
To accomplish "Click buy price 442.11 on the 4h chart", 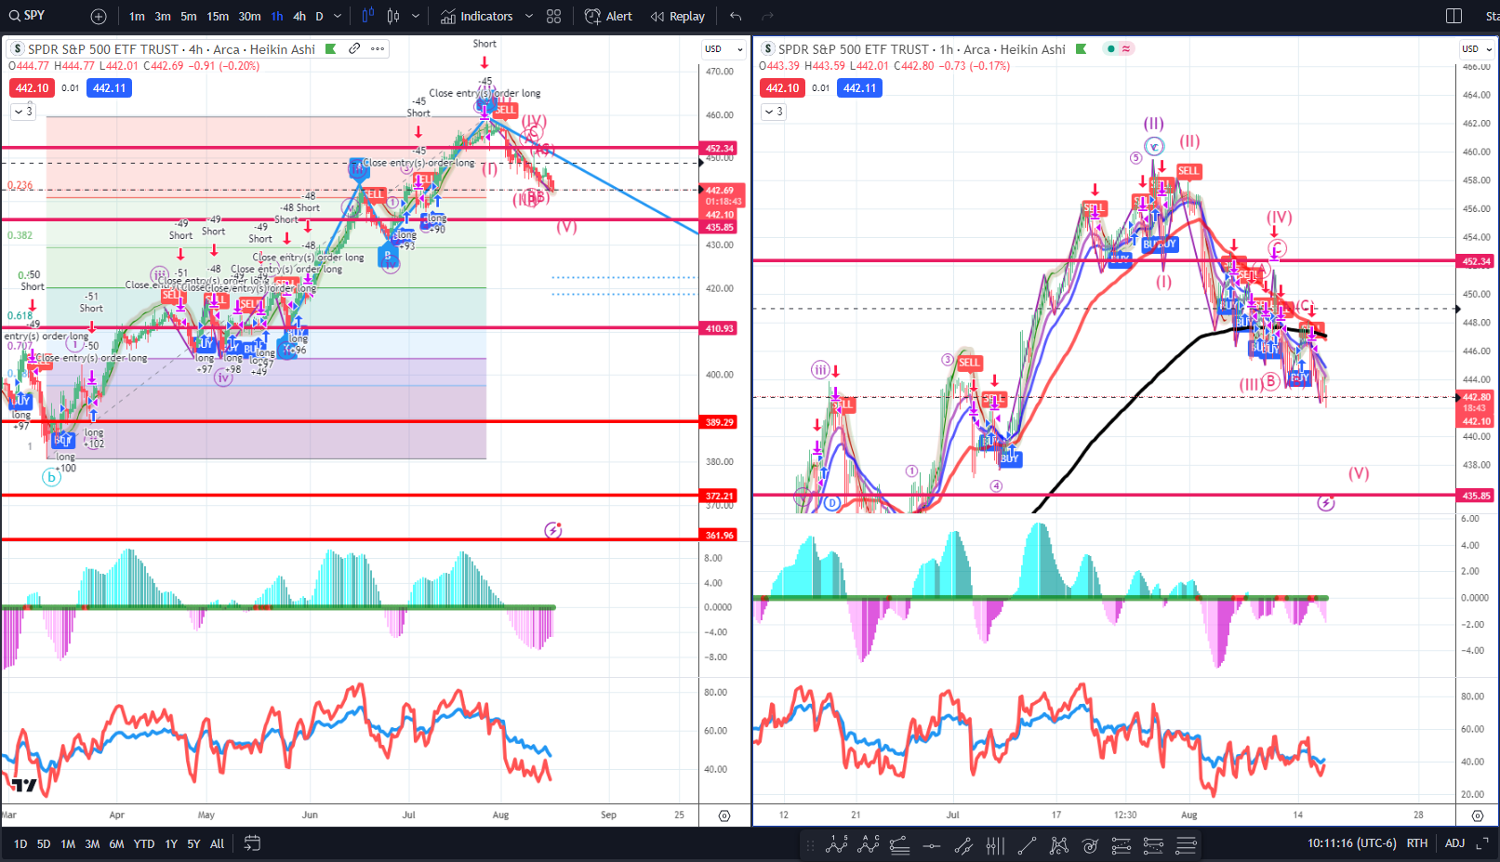I will coord(110,88).
